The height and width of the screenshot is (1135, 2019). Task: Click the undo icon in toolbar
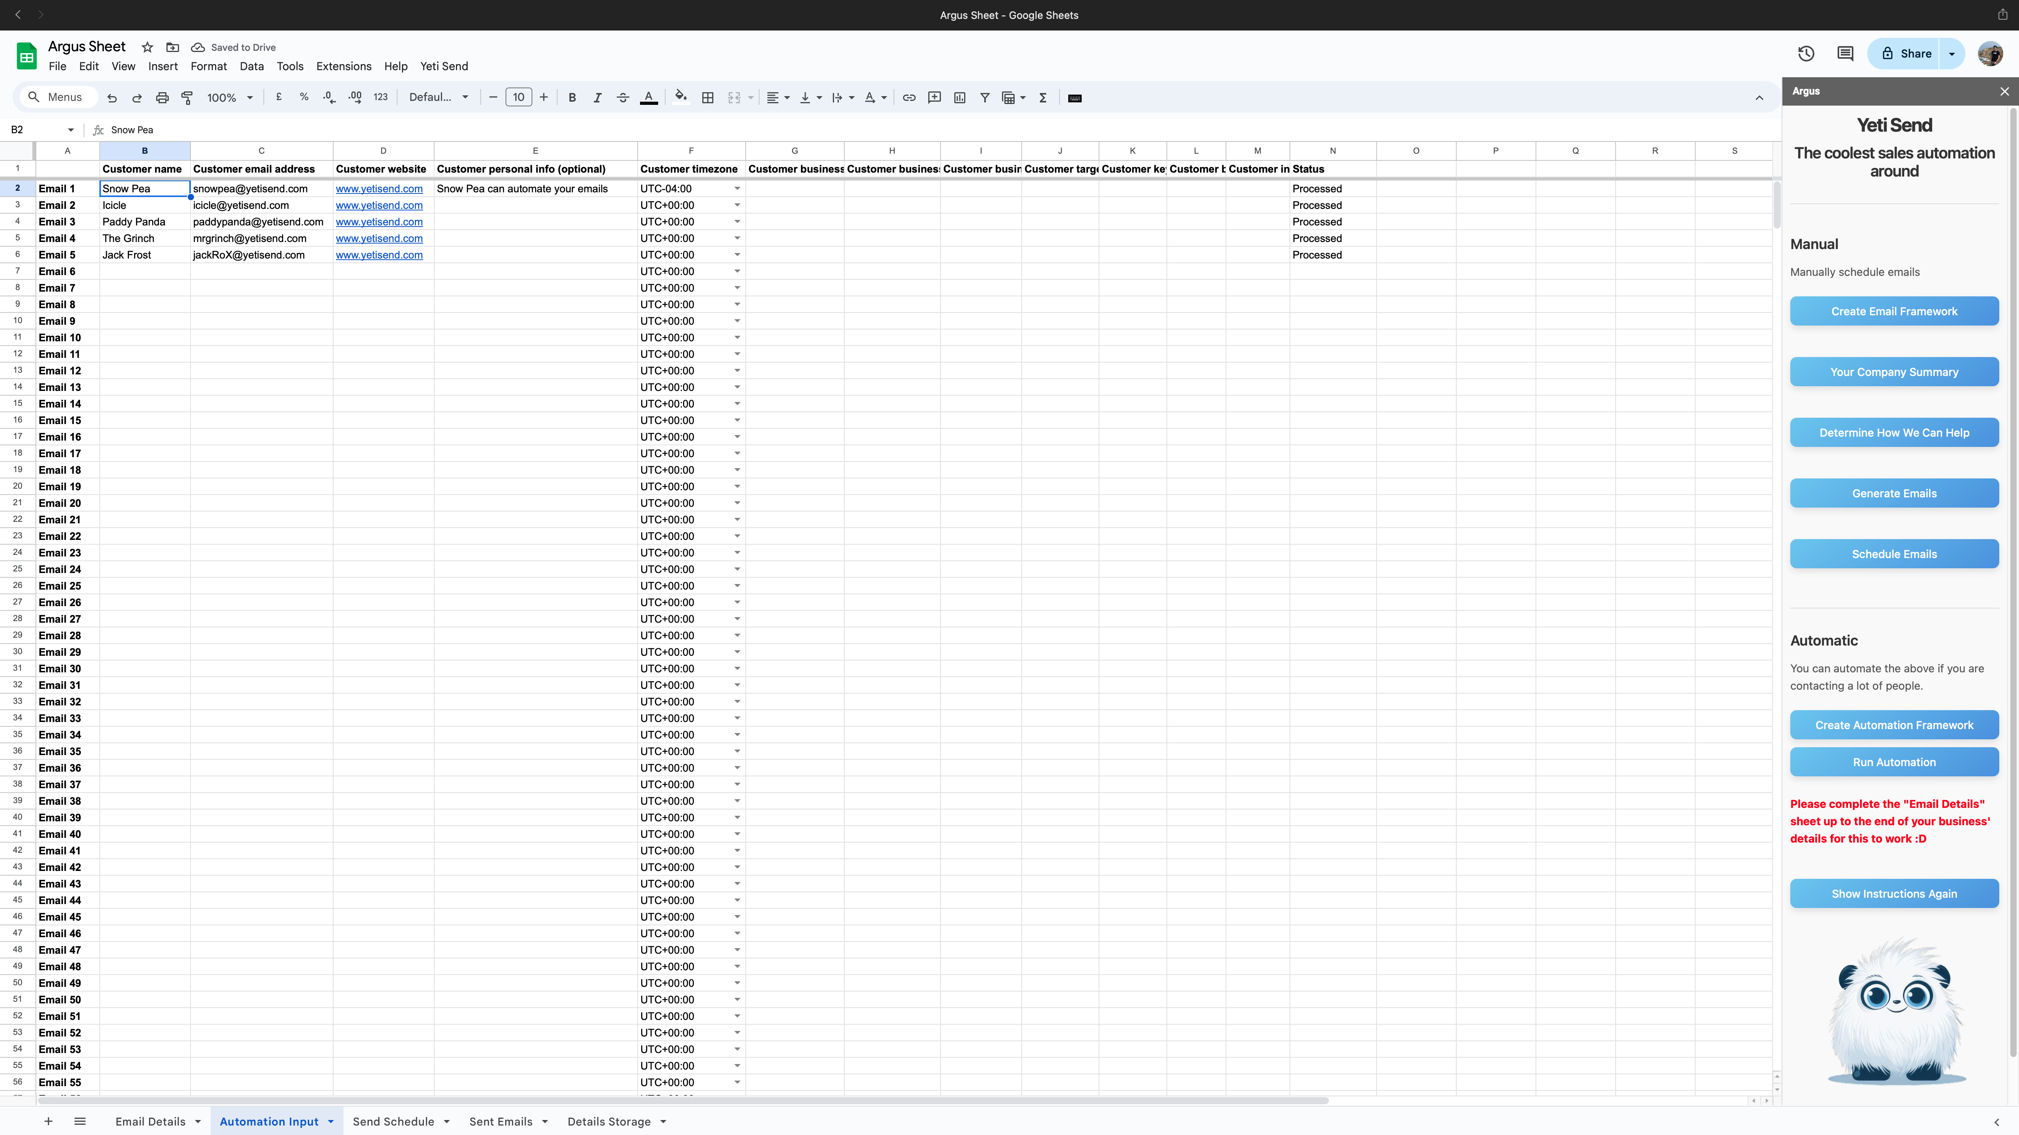click(112, 98)
